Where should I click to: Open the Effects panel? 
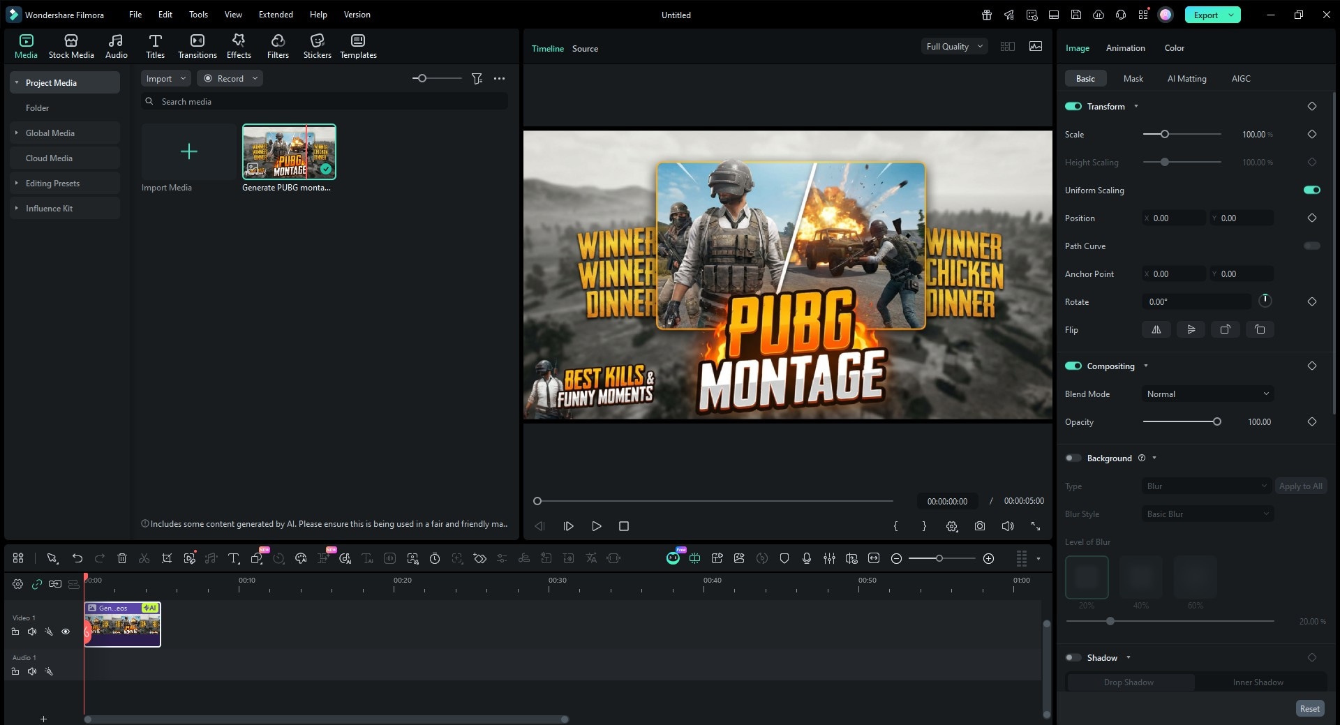pos(238,45)
